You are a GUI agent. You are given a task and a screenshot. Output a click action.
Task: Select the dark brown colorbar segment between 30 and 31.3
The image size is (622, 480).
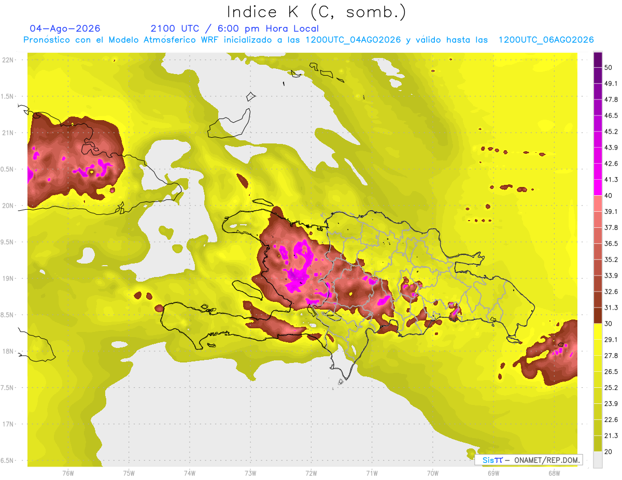pyautogui.click(x=598, y=315)
